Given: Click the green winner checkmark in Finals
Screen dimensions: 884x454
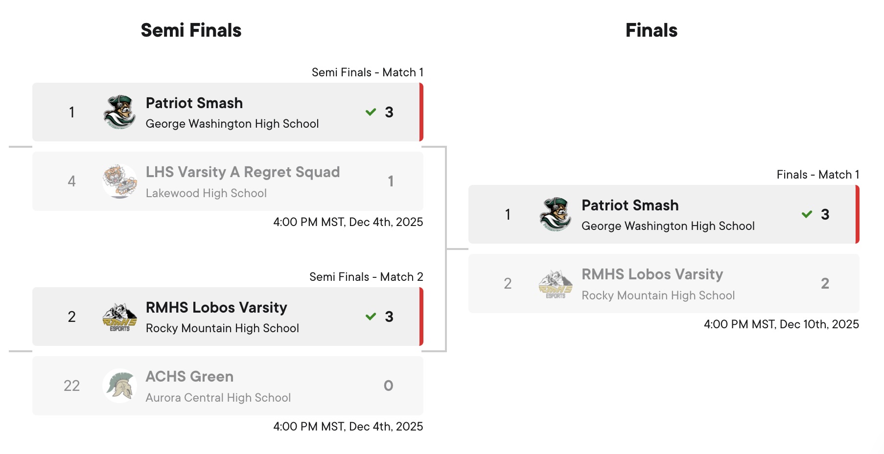Looking at the screenshot, I should click(x=807, y=214).
